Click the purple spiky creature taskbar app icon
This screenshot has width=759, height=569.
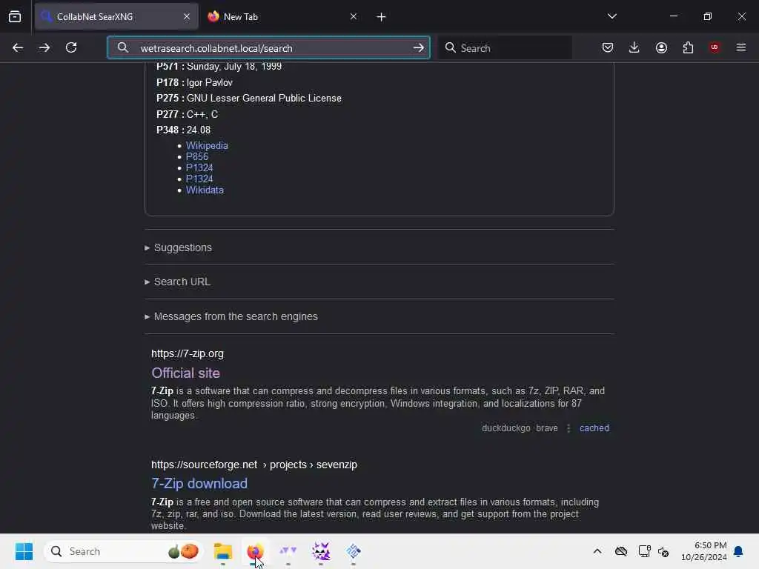[x=320, y=551]
